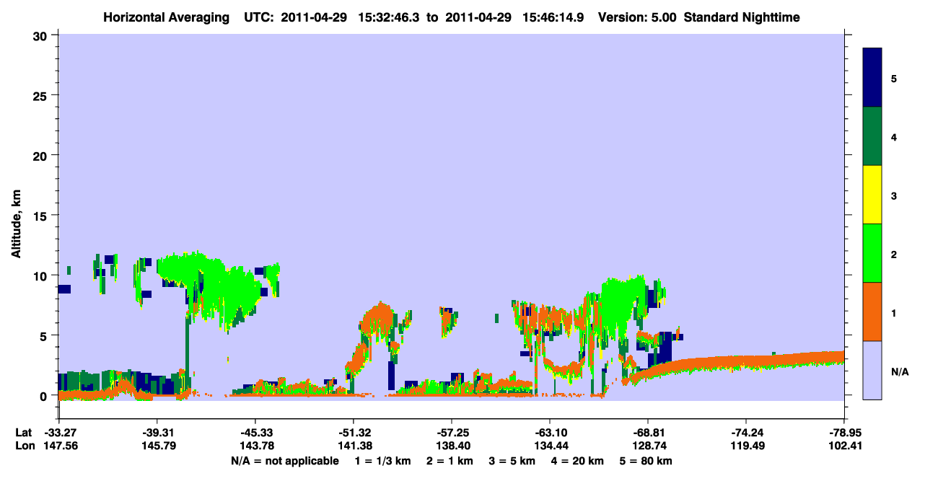Click latitude value -45.33
The height and width of the screenshot is (481, 938).
click(x=255, y=433)
